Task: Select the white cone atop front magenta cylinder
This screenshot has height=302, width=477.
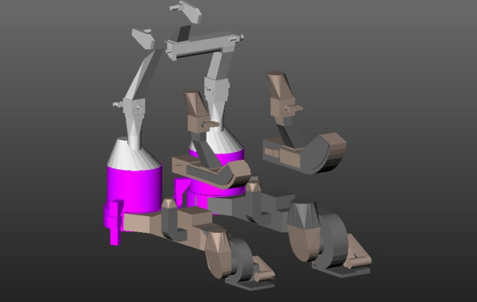Action: 134,153
